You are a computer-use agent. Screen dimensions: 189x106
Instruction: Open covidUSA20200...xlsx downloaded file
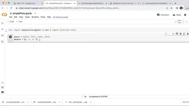[x=47, y=102]
